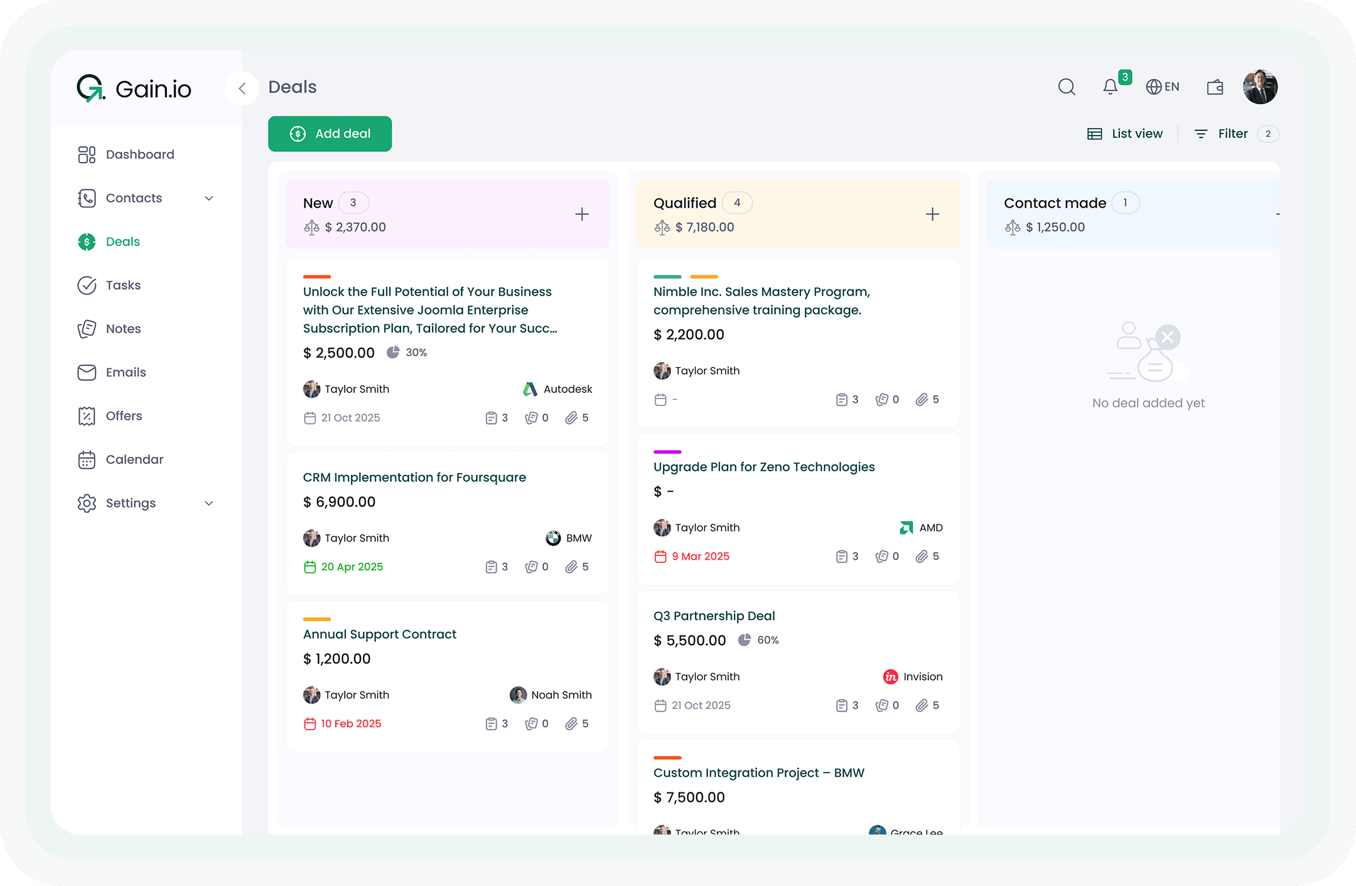Image resolution: width=1356 pixels, height=886 pixels.
Task: Switch to List view
Action: coord(1125,134)
